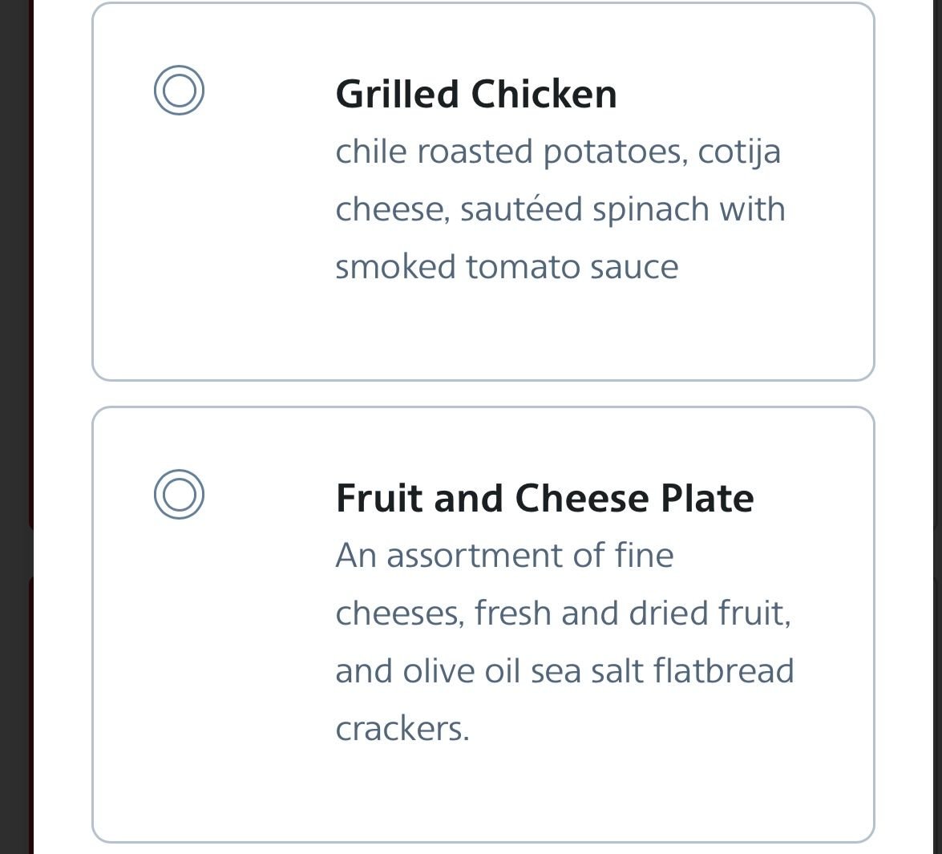Click the "cheese, sautéed spinach with" line
942x854 pixels.
[x=560, y=209]
